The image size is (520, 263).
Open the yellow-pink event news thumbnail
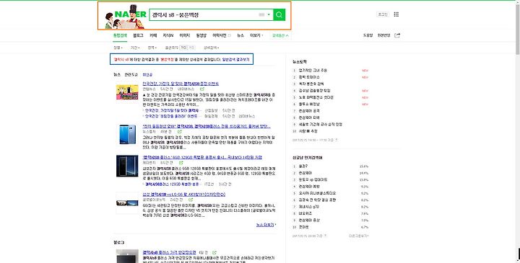(x=127, y=92)
